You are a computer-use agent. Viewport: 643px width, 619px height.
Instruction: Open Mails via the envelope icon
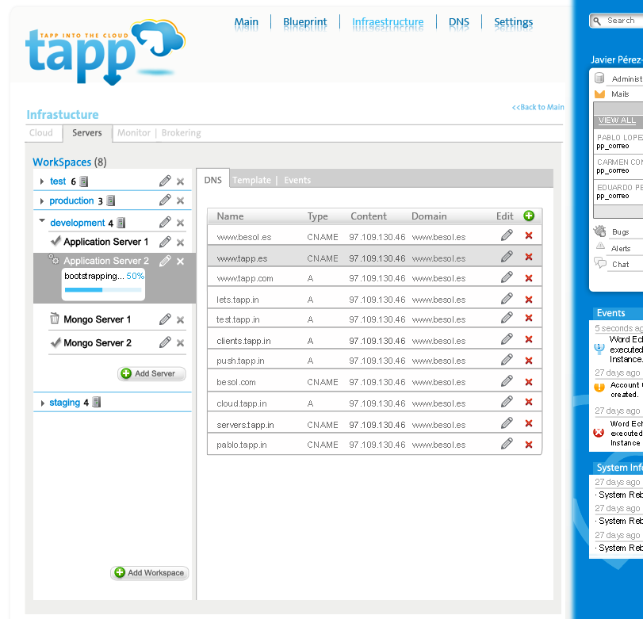(599, 94)
